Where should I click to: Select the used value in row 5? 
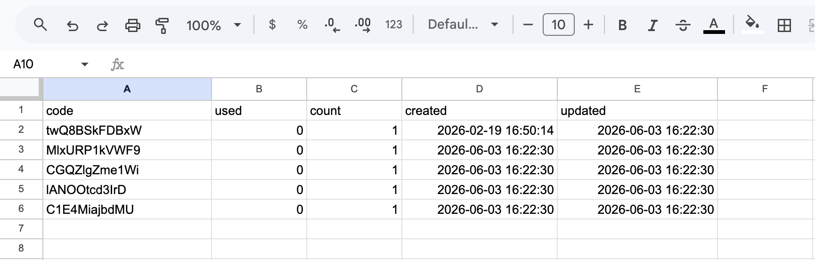[259, 189]
